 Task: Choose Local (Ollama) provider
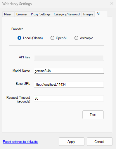click(30, 38)
